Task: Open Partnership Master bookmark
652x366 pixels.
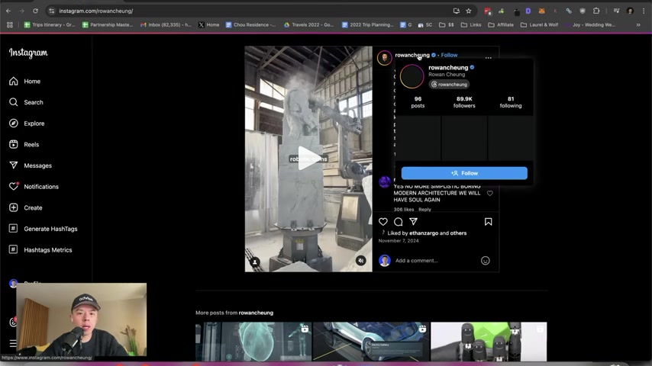Action: tap(108, 25)
